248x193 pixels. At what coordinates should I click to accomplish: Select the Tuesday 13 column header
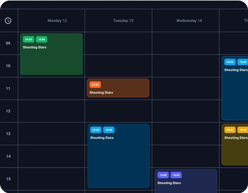tap(123, 21)
